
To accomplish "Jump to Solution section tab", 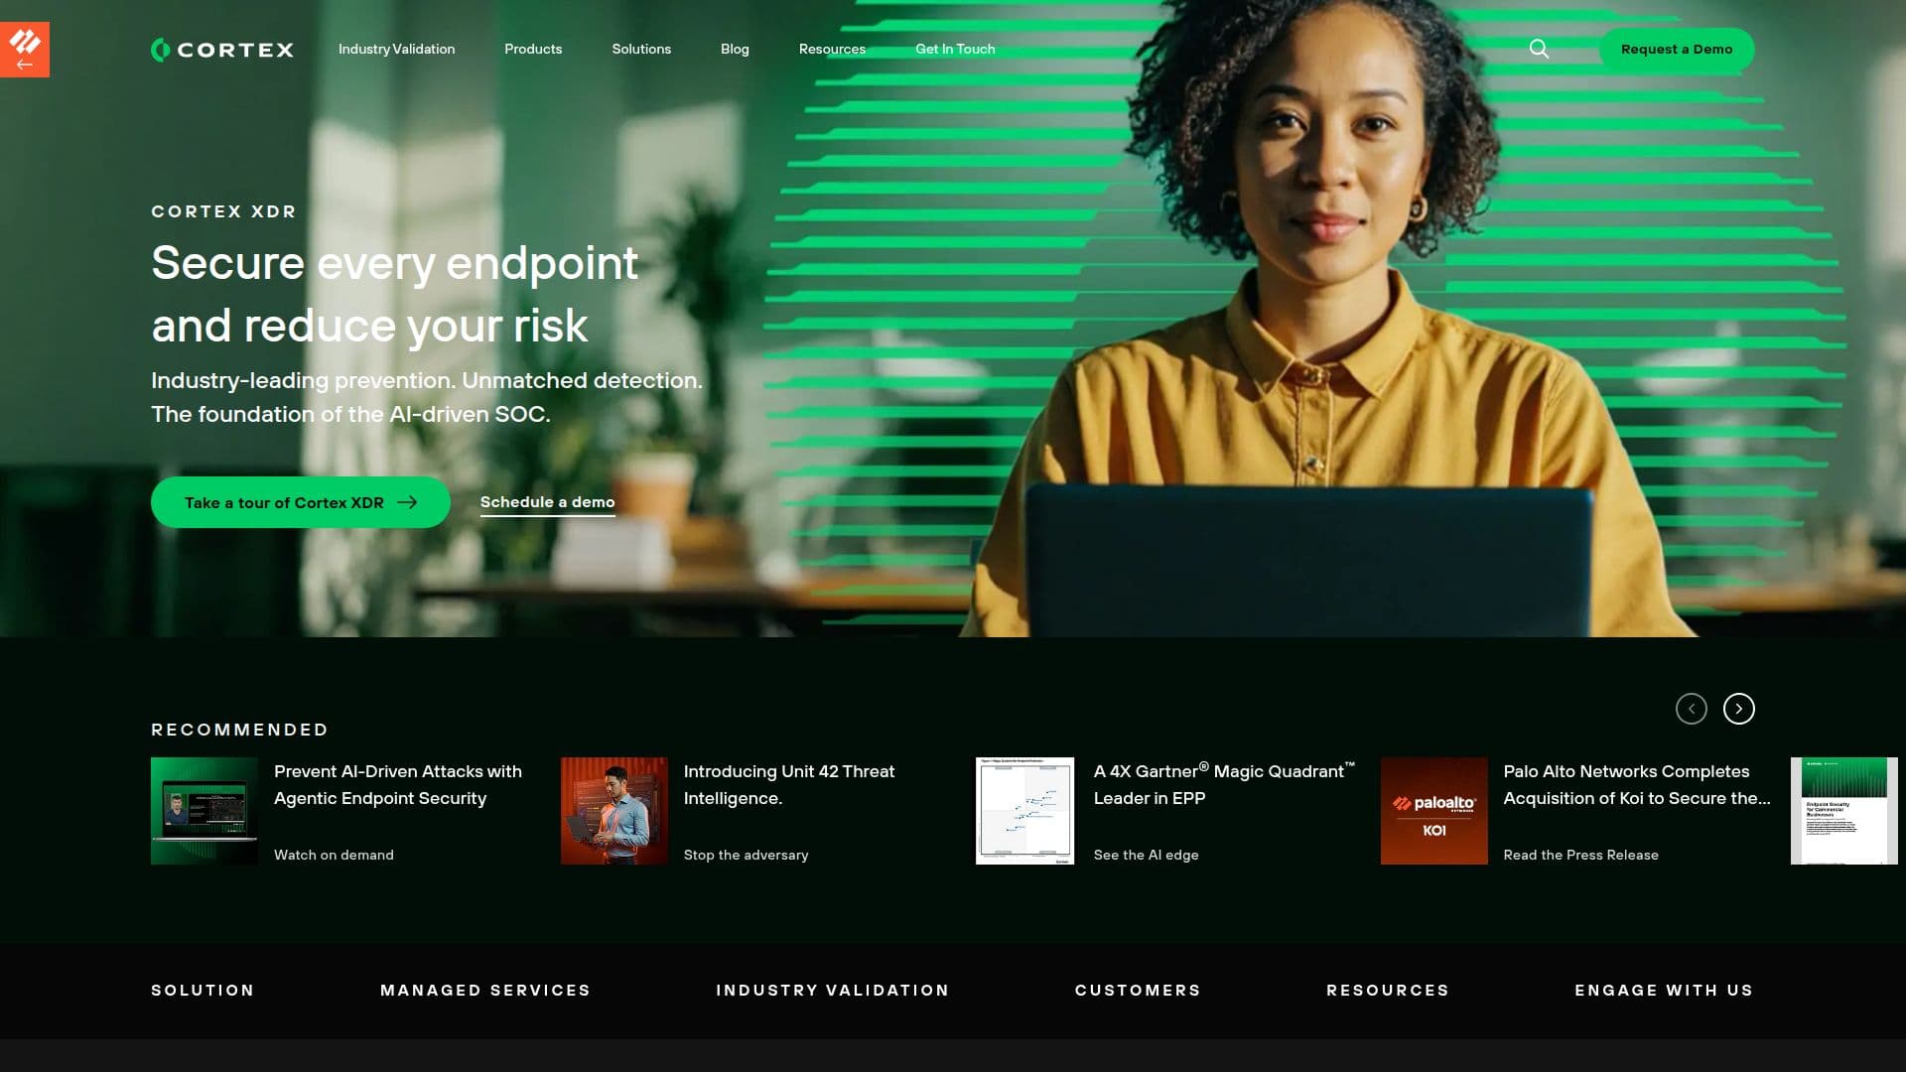I will (x=203, y=990).
